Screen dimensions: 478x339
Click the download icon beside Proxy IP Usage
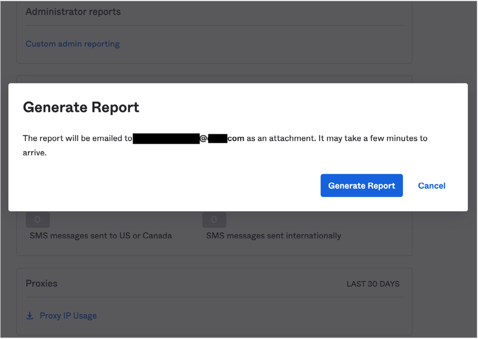(30, 316)
